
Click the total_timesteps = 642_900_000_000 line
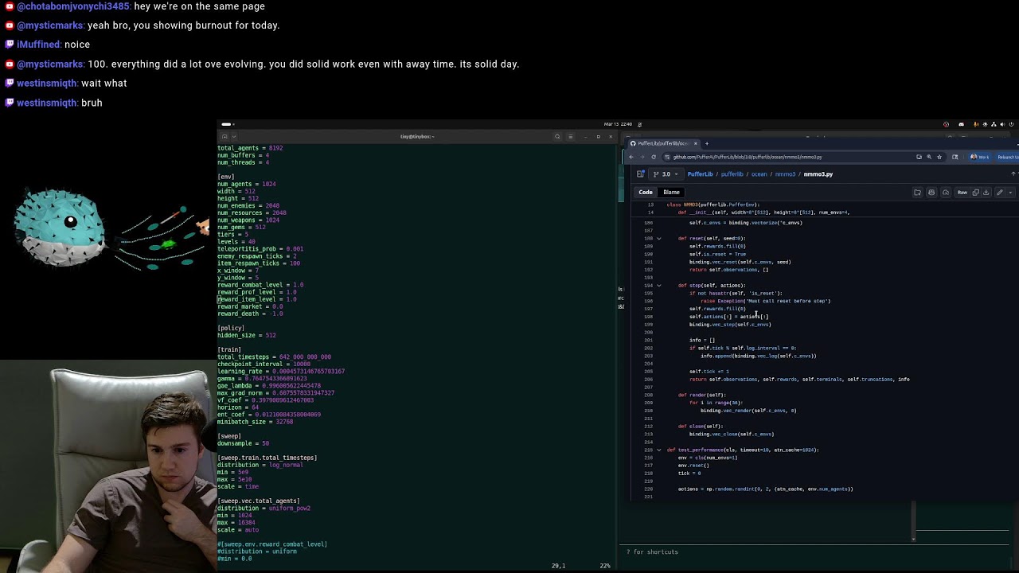(x=274, y=357)
